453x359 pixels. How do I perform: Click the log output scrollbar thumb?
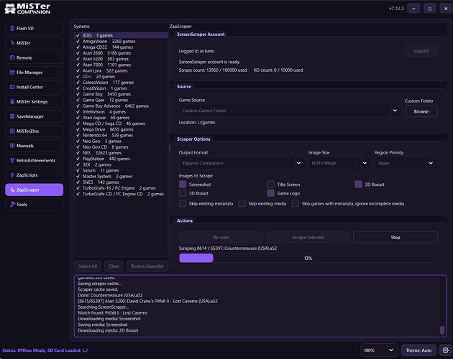(x=442, y=330)
